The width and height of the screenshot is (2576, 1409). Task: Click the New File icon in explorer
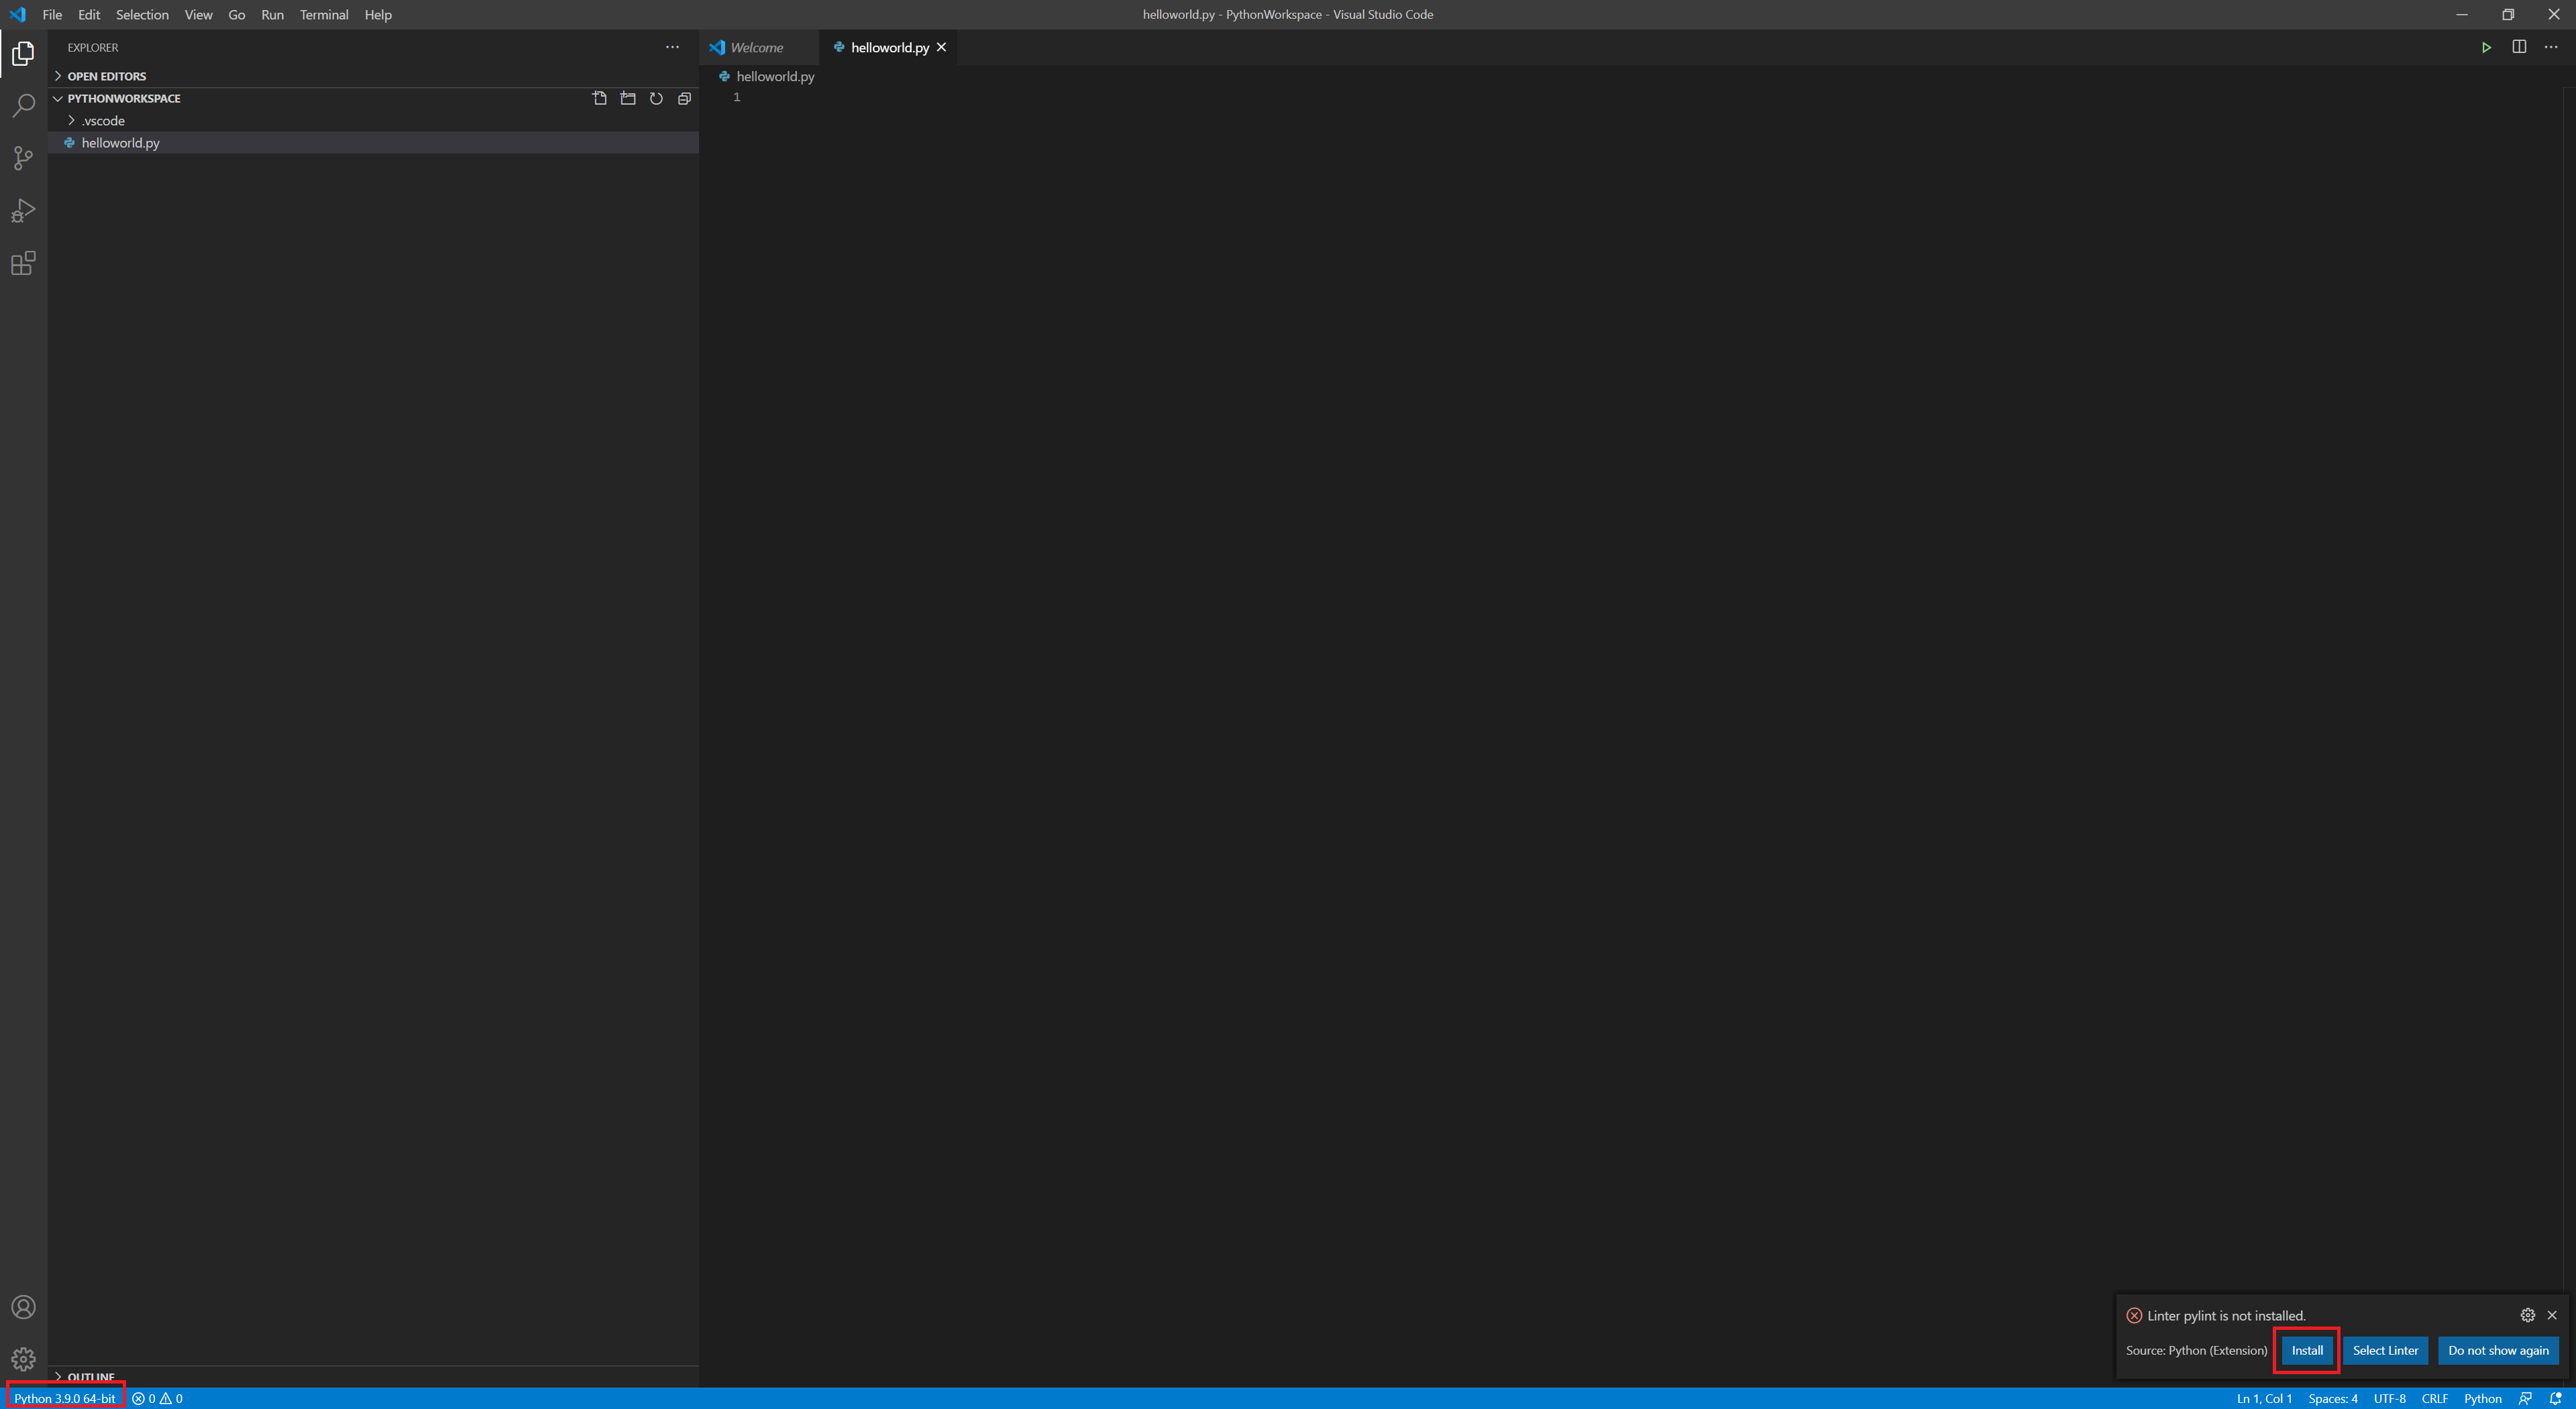599,98
